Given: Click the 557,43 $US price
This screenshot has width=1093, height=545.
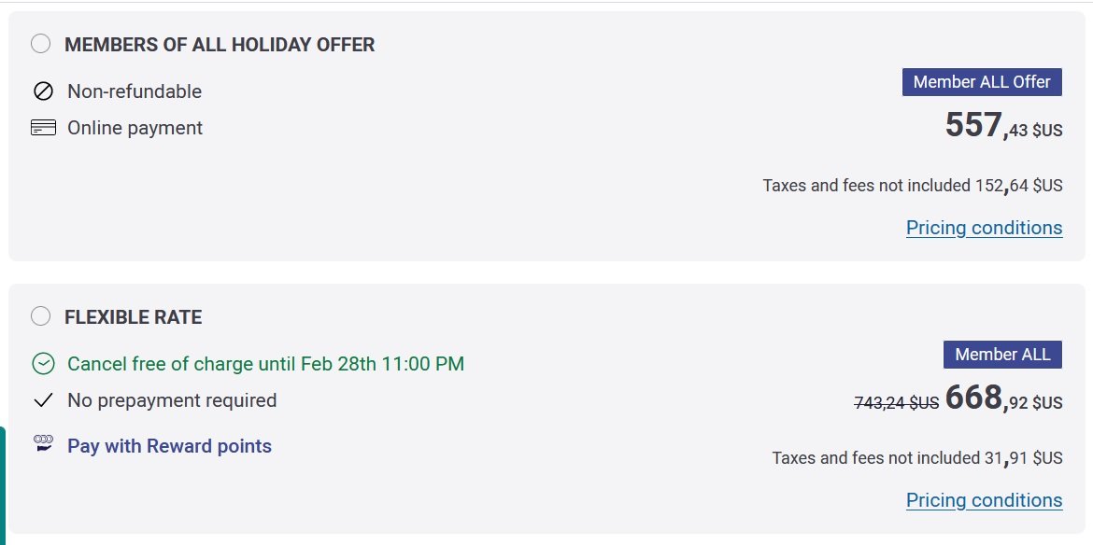Looking at the screenshot, I should 1003,126.
